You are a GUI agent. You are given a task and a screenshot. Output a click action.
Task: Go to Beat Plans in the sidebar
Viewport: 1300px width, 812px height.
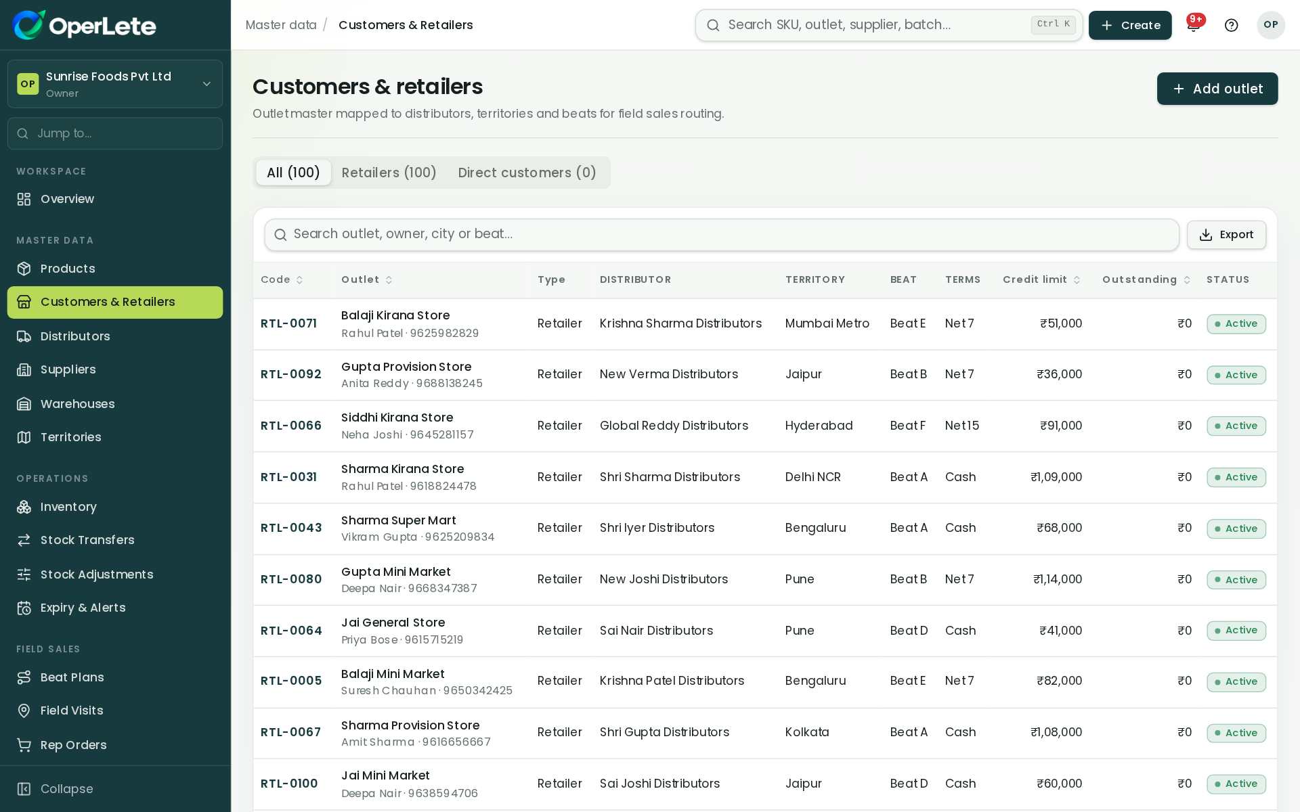tap(115, 677)
